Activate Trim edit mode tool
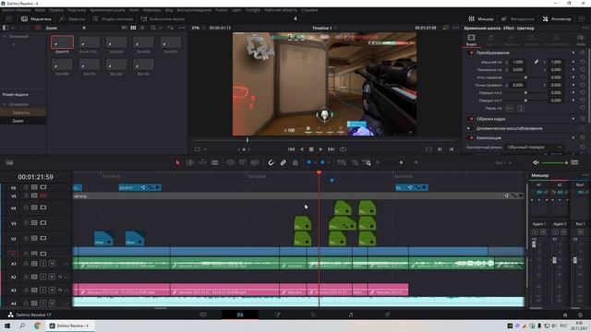The image size is (591, 332). [190, 162]
